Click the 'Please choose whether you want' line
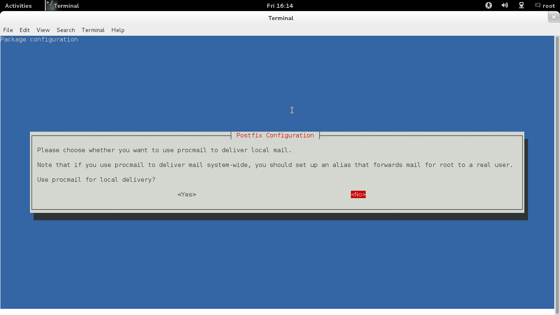This screenshot has width=560, height=315. pos(164,150)
